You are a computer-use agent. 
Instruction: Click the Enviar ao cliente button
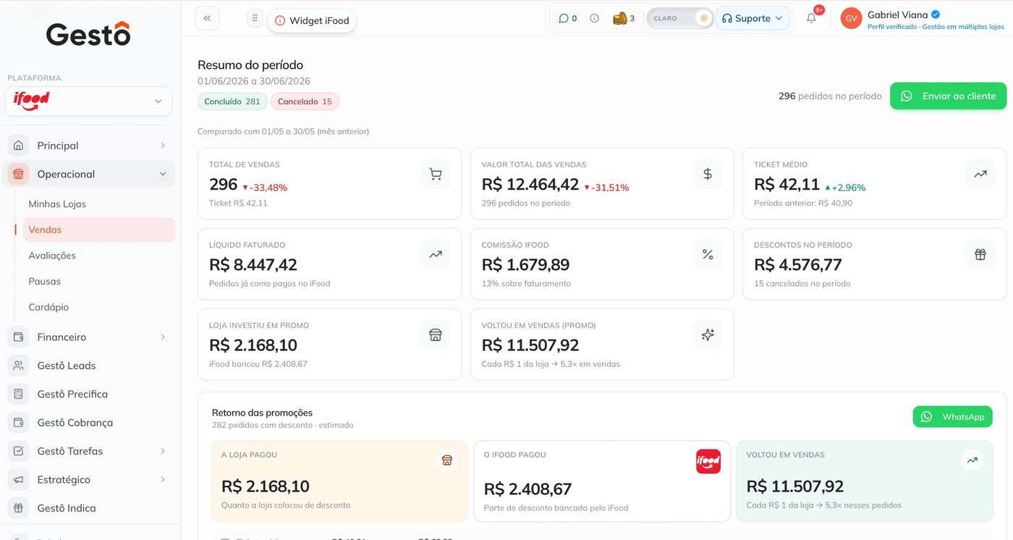click(x=948, y=96)
